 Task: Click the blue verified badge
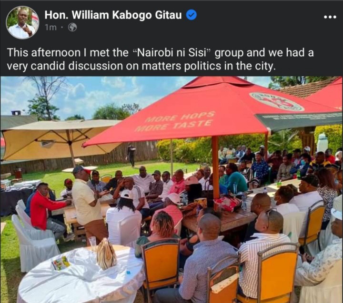click(191, 15)
